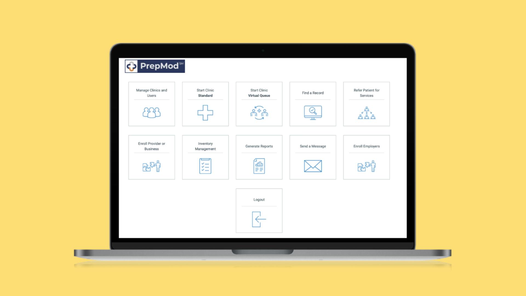Navigate to Start Clinic Standard tile

(205, 104)
